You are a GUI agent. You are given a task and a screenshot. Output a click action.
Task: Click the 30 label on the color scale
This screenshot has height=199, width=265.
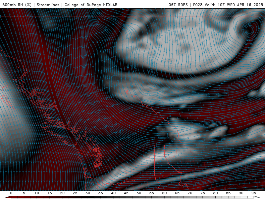tap(88, 193)
